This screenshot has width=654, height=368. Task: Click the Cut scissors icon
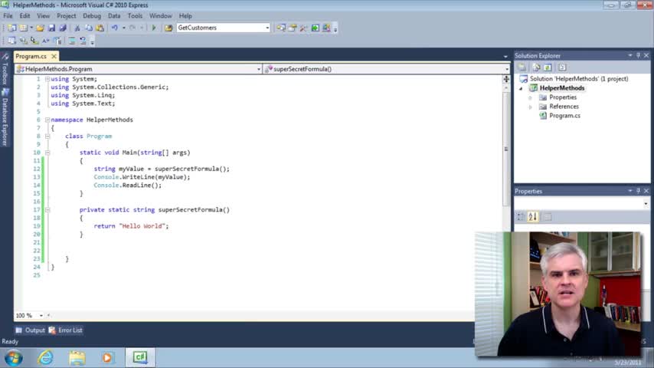[77, 28]
